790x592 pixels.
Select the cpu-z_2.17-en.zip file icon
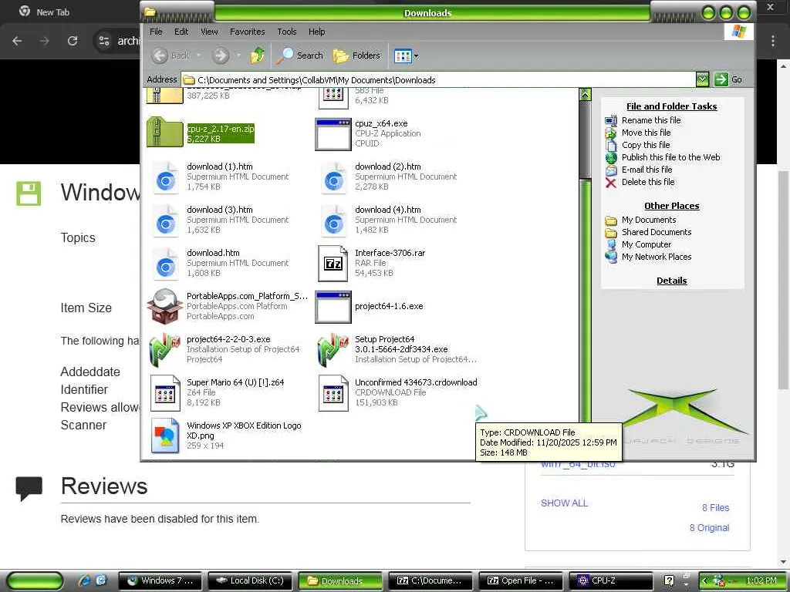coord(165,132)
